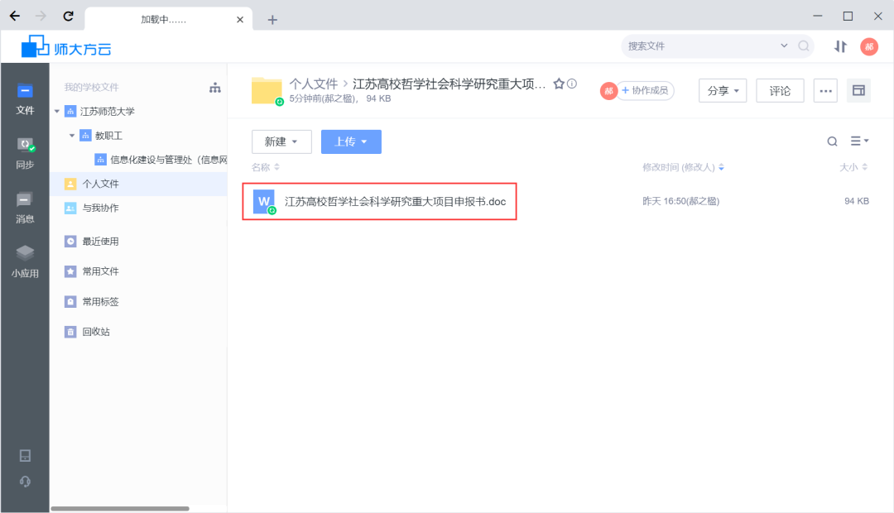Click the headset support icon at sidebar bottom

tap(25, 482)
